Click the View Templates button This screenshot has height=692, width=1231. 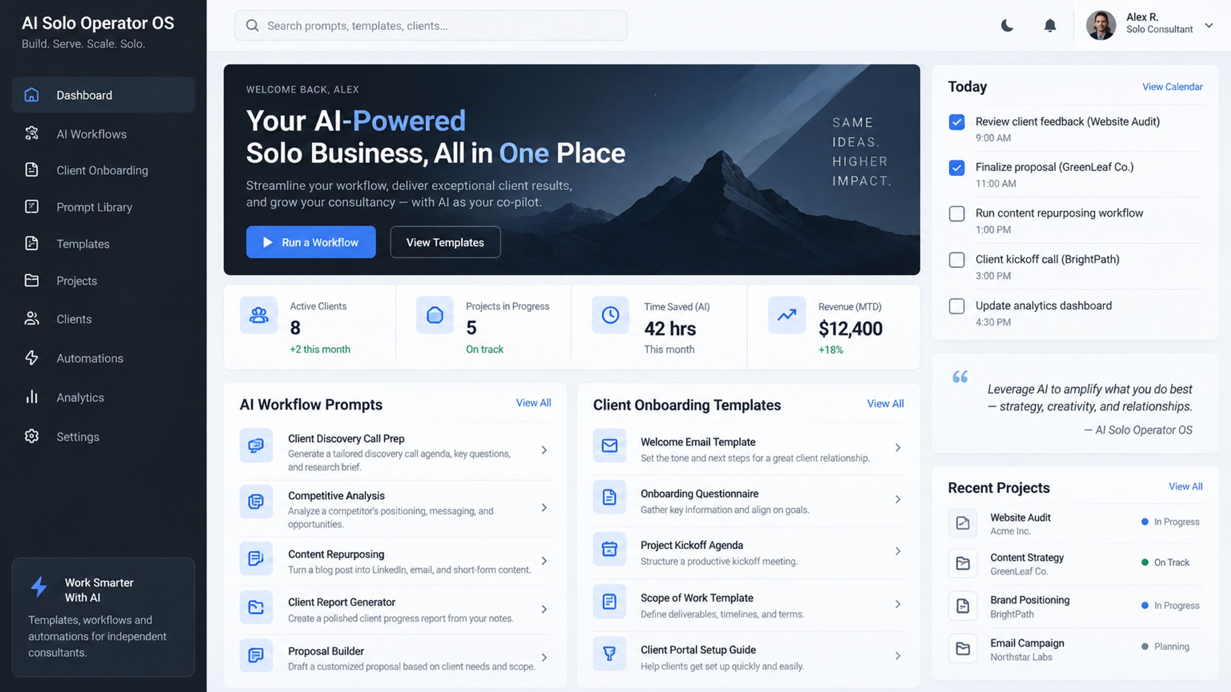point(445,242)
